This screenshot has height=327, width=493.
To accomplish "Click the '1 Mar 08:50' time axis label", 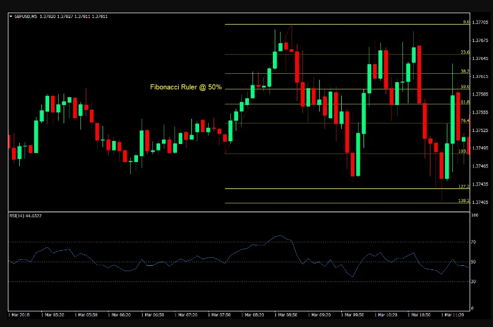I will [x=285, y=314].
